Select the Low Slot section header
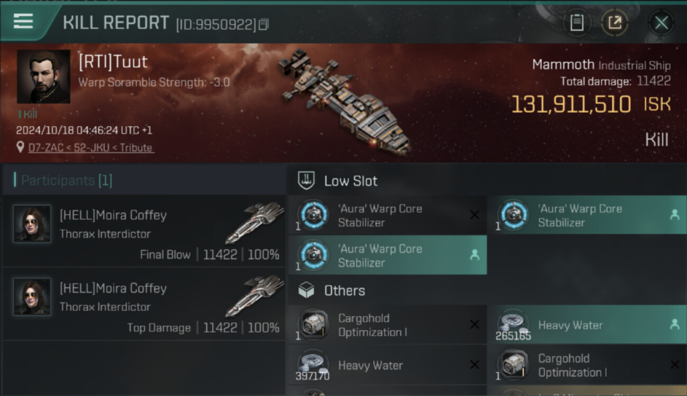Viewport: 687px width, 396px height. point(351,181)
